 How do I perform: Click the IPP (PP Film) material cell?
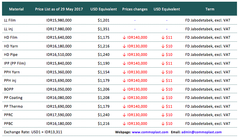15,63
